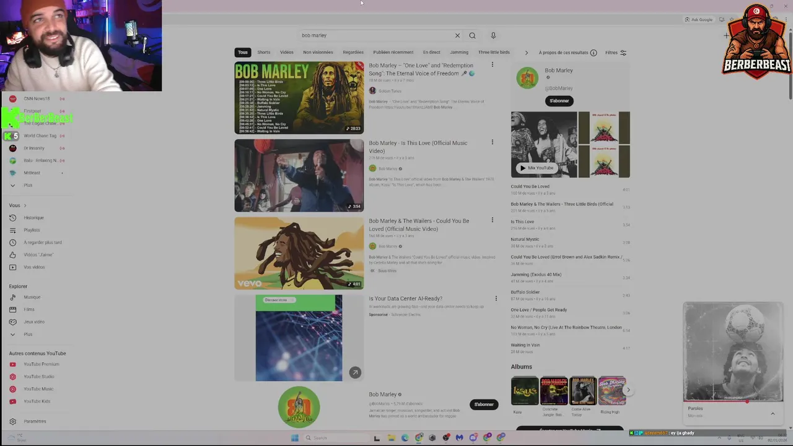The height and width of the screenshot is (446, 793).
Task: Go to Jeux vidéo in Explorer section
Action: point(34,321)
